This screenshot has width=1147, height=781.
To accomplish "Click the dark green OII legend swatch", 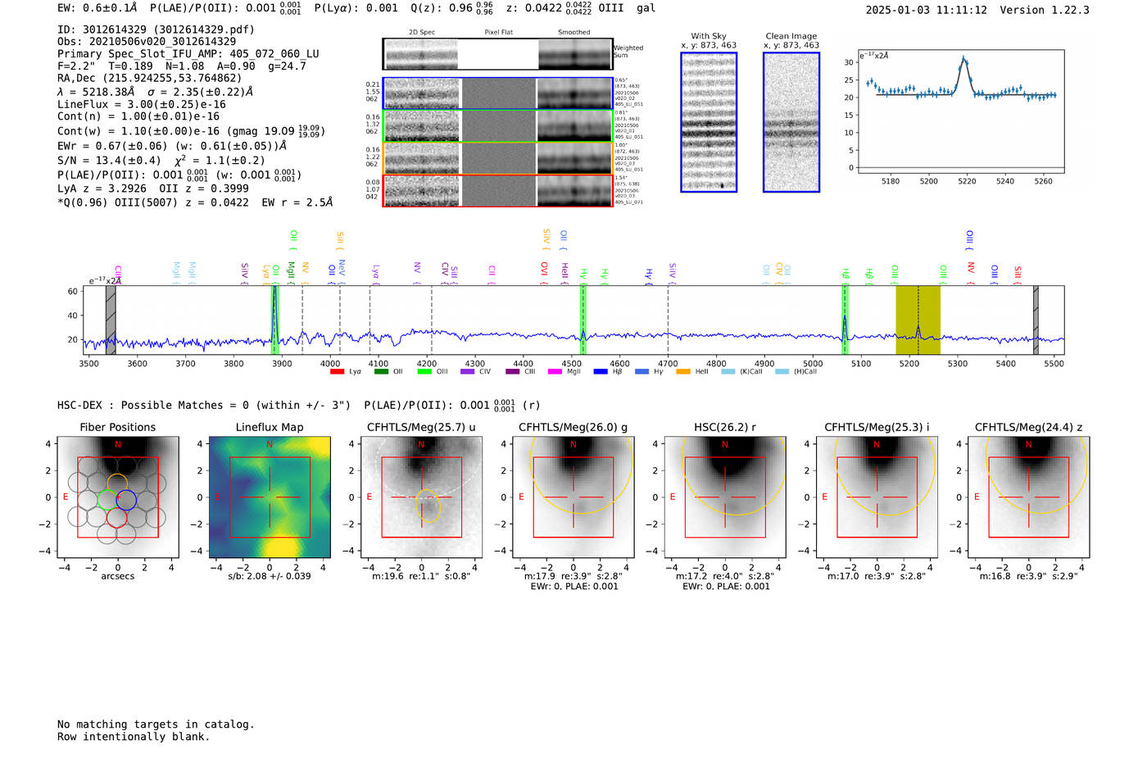I will pyautogui.click(x=380, y=371).
